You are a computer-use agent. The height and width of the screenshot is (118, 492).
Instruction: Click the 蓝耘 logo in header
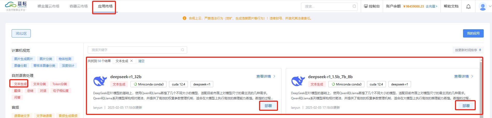click(16, 6)
